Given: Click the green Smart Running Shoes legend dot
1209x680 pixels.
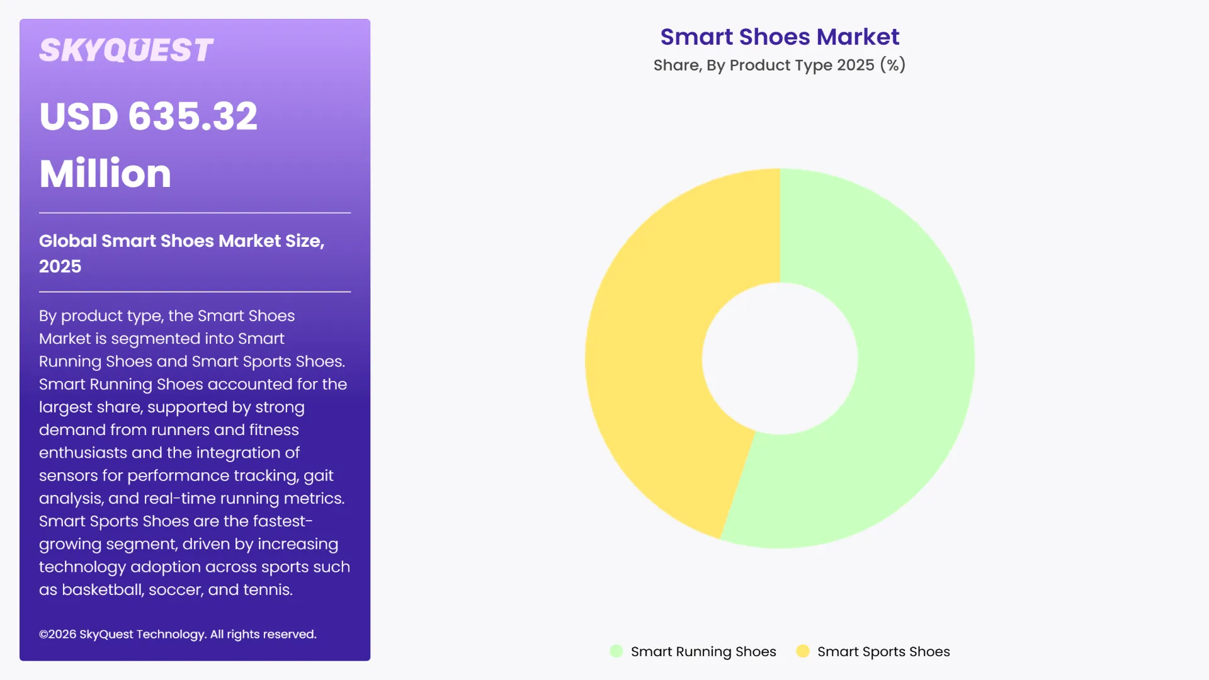Looking at the screenshot, I should (x=616, y=651).
